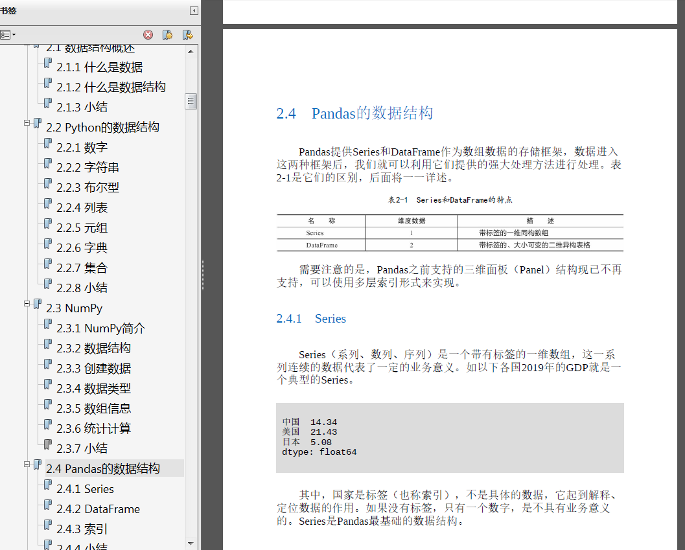Image resolution: width=685 pixels, height=550 pixels.
Task: Go to bookmark 2.3.4 数据类型
Action: point(93,388)
